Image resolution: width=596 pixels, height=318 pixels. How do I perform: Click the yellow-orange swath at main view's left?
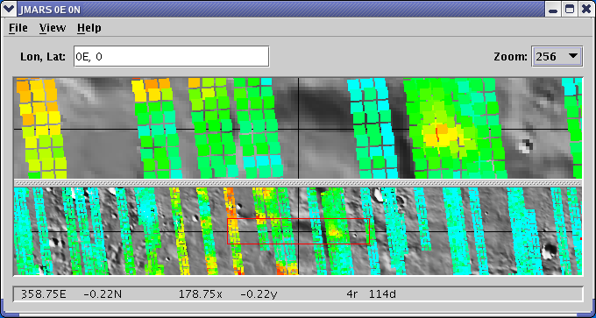coord(40,127)
